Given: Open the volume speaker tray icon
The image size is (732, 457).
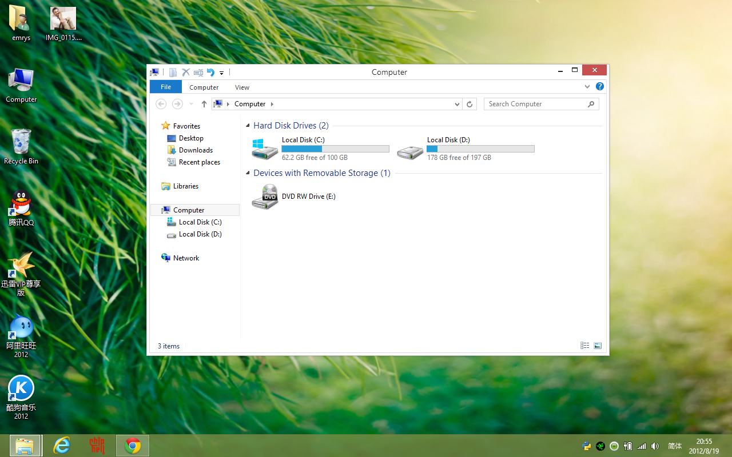Looking at the screenshot, I should [x=655, y=446].
